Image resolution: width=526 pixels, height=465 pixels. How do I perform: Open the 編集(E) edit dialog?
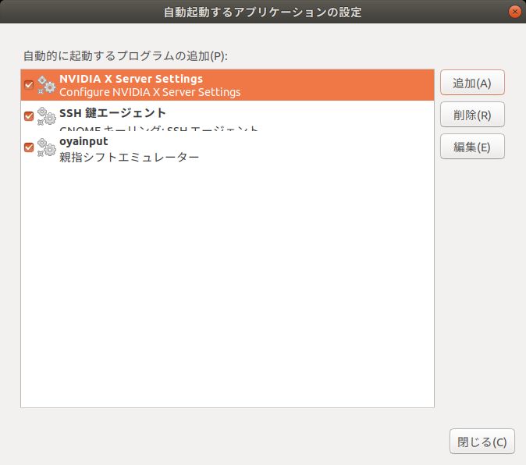coord(472,147)
